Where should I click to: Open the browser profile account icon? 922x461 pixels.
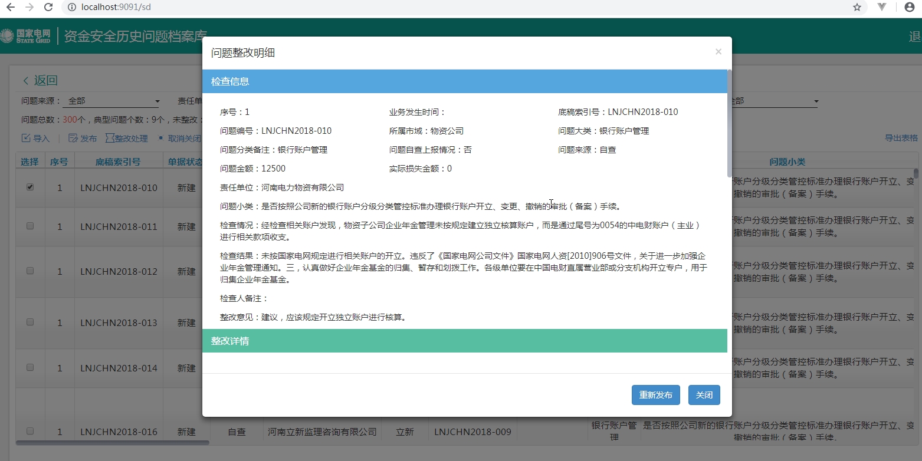tap(909, 8)
